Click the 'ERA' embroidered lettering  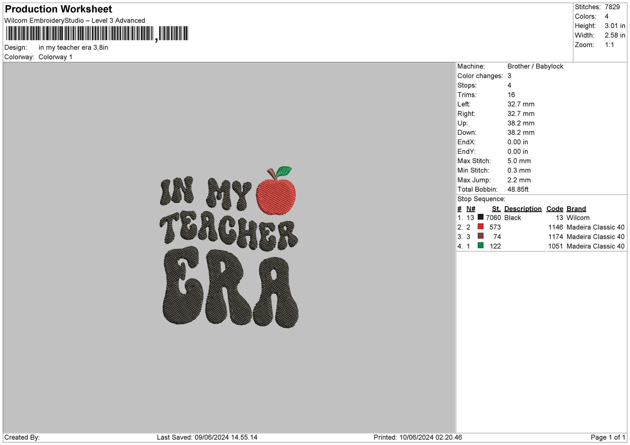click(230, 286)
